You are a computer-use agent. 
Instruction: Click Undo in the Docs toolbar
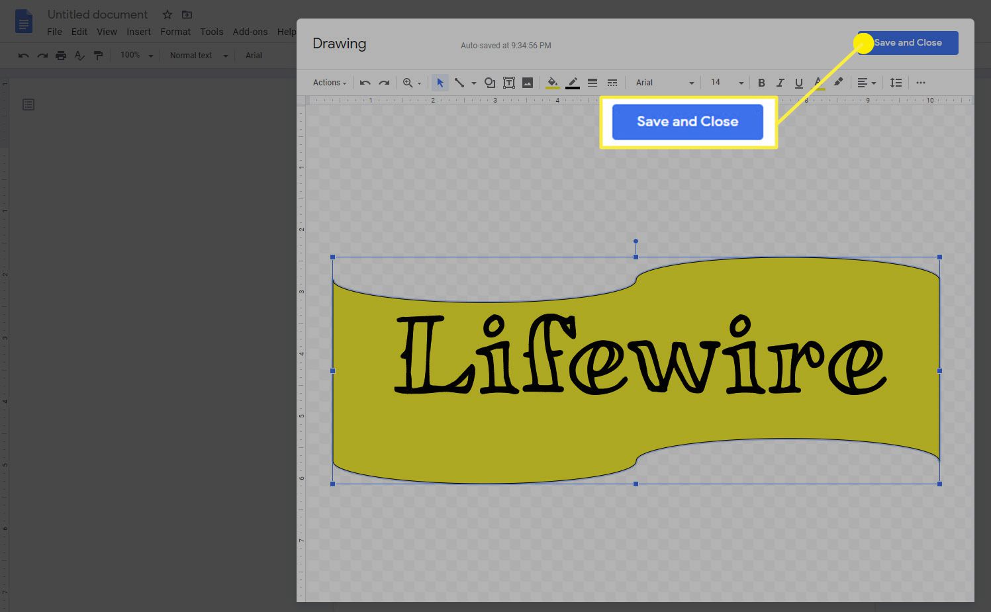[23, 56]
